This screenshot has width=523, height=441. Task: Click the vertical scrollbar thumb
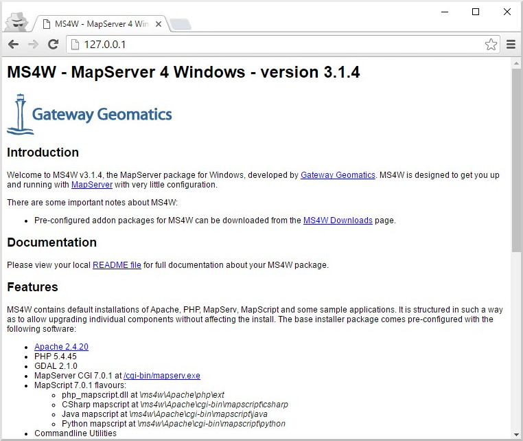pyautogui.click(x=516, y=160)
